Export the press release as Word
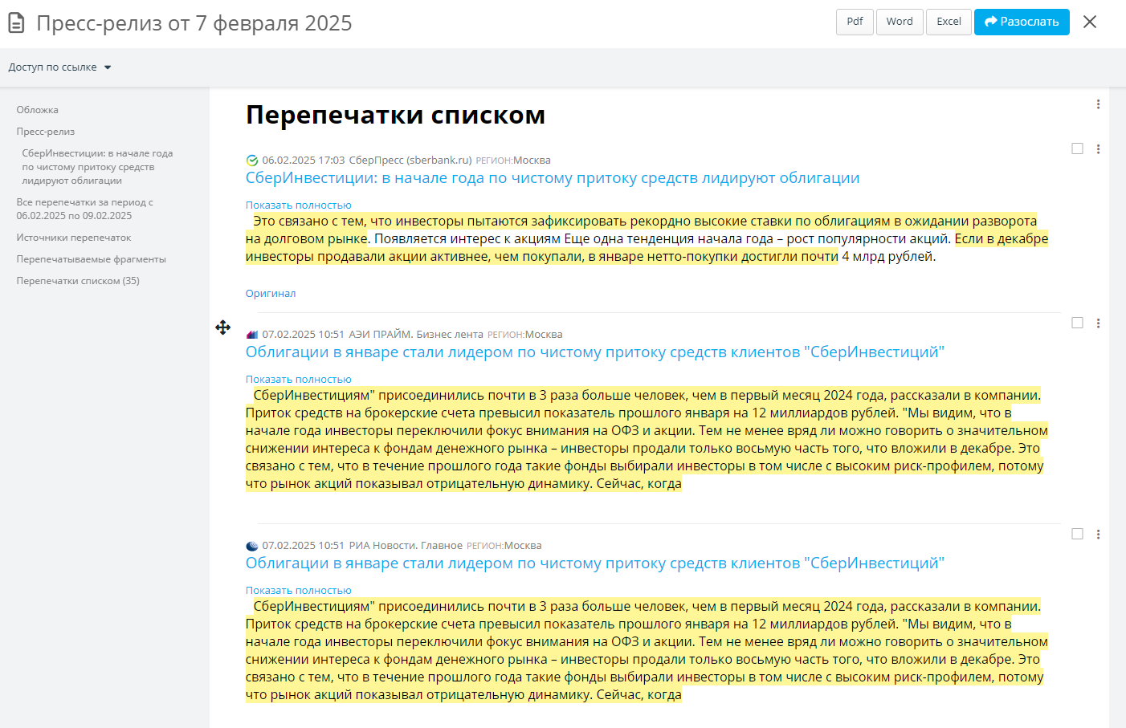The height and width of the screenshot is (728, 1126). 900,22
